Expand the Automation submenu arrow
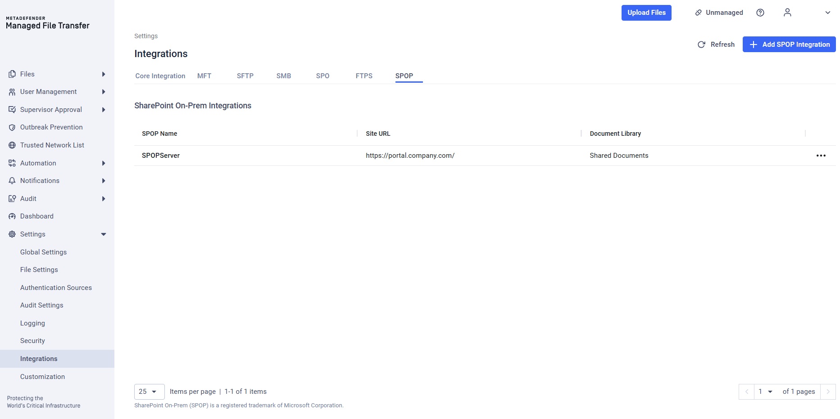This screenshot has height=419, width=840. click(x=104, y=163)
